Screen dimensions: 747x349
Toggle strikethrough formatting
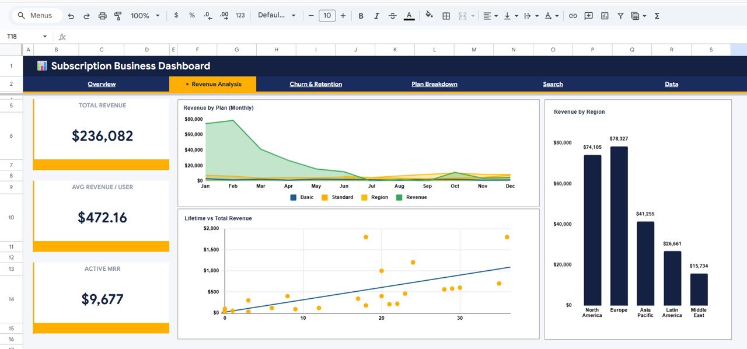(x=392, y=16)
